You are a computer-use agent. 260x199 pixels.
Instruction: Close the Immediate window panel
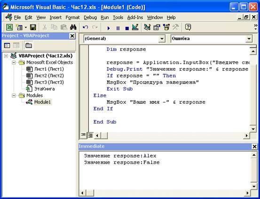pyautogui.click(x=254, y=147)
